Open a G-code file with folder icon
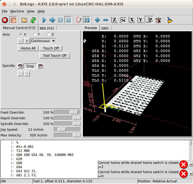The height and width of the screenshot is (184, 193). click(24, 20)
